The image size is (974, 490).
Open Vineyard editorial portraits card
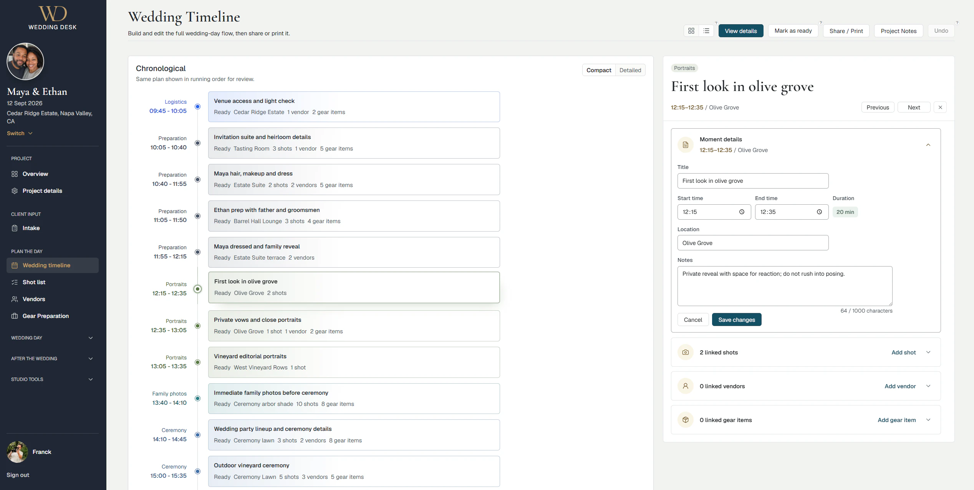pos(354,362)
